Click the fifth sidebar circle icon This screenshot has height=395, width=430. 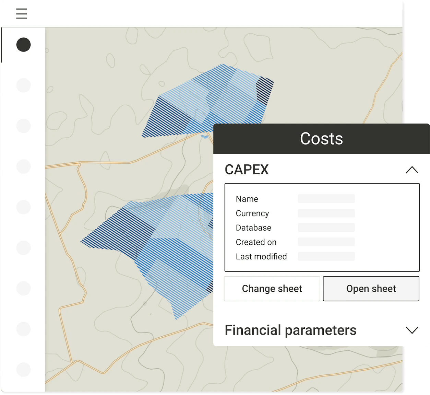pyautogui.click(x=24, y=207)
